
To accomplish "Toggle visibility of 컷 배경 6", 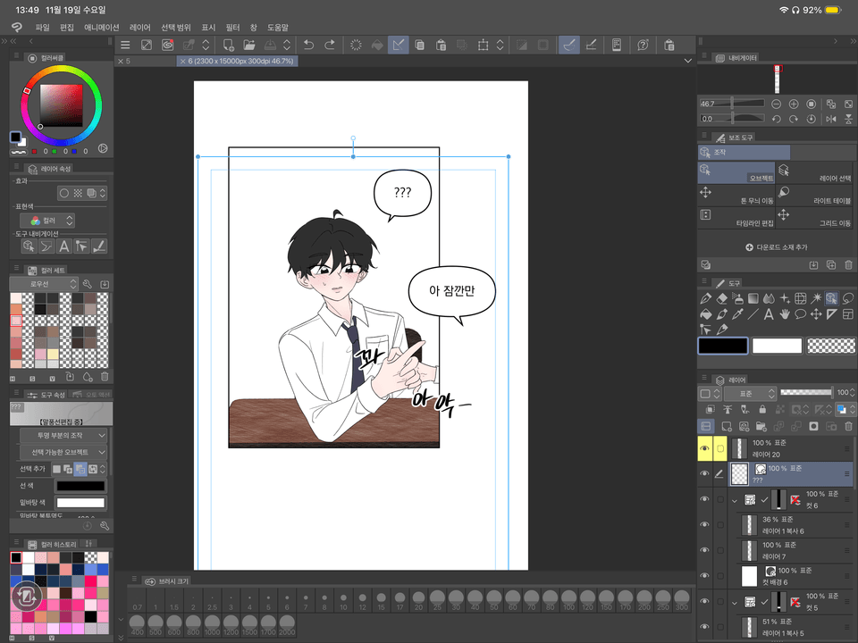I will click(704, 575).
